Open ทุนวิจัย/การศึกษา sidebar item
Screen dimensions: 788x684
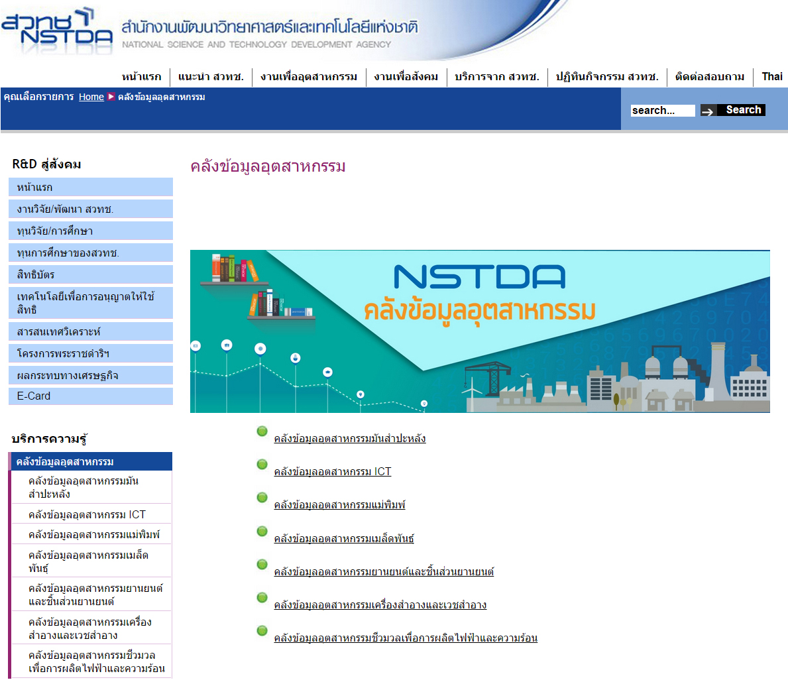pos(91,231)
